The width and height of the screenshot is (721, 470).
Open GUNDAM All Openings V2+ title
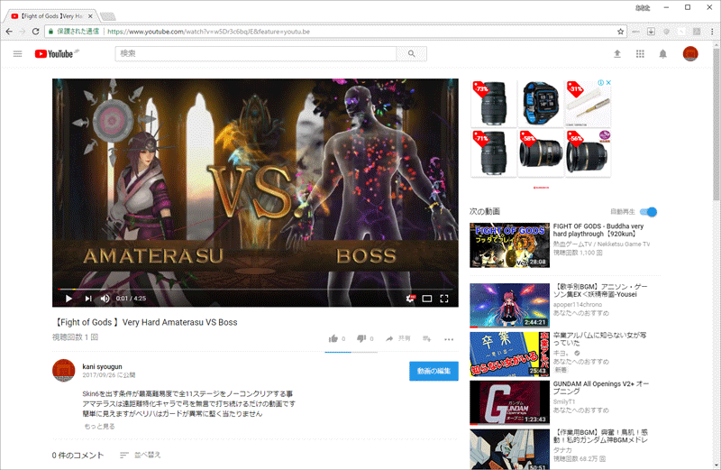coord(600,387)
